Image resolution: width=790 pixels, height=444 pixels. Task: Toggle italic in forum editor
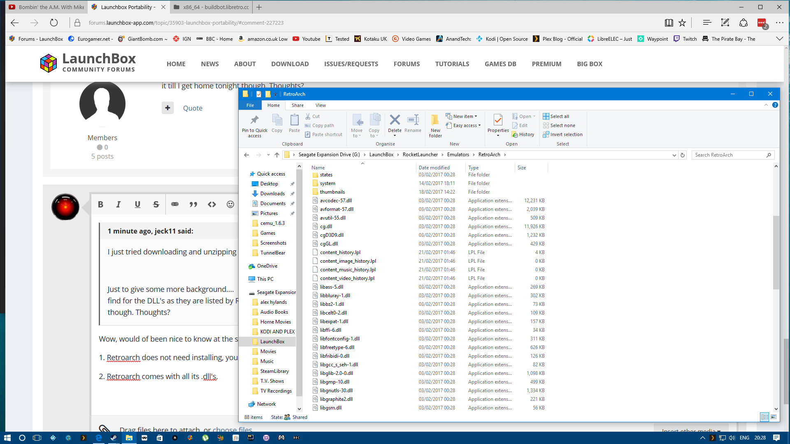(x=118, y=204)
